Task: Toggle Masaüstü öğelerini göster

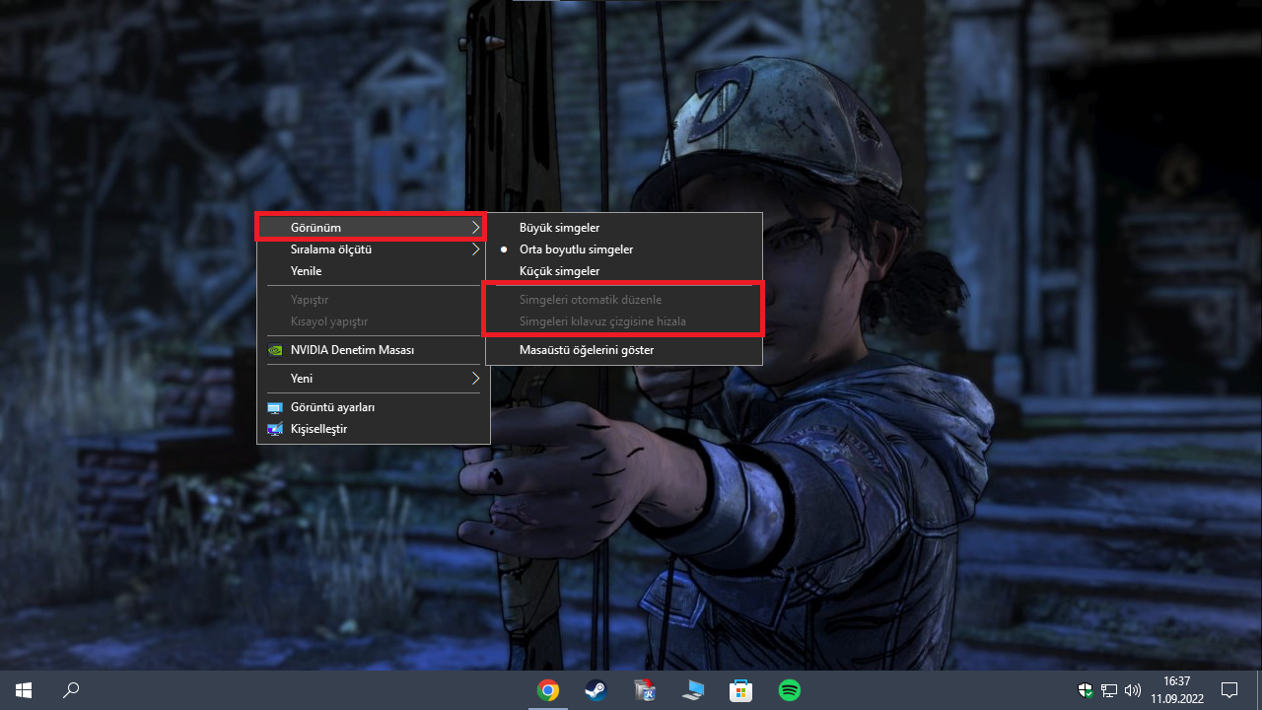Action: [x=624, y=350]
